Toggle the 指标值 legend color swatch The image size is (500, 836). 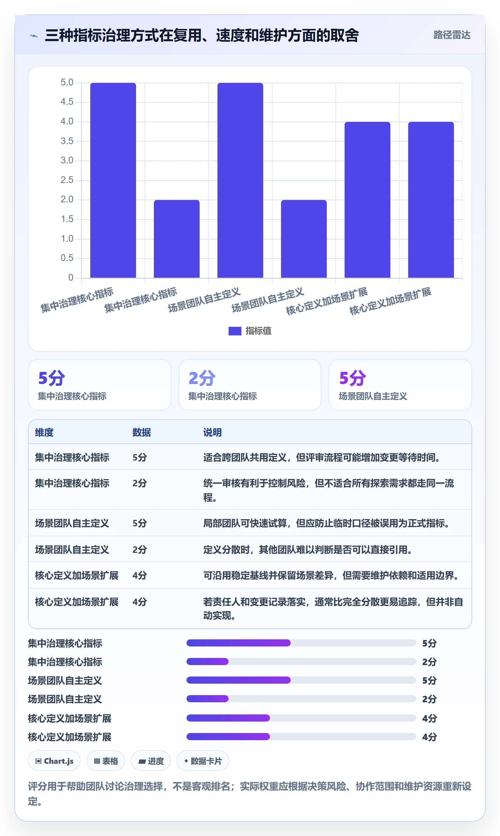click(235, 331)
